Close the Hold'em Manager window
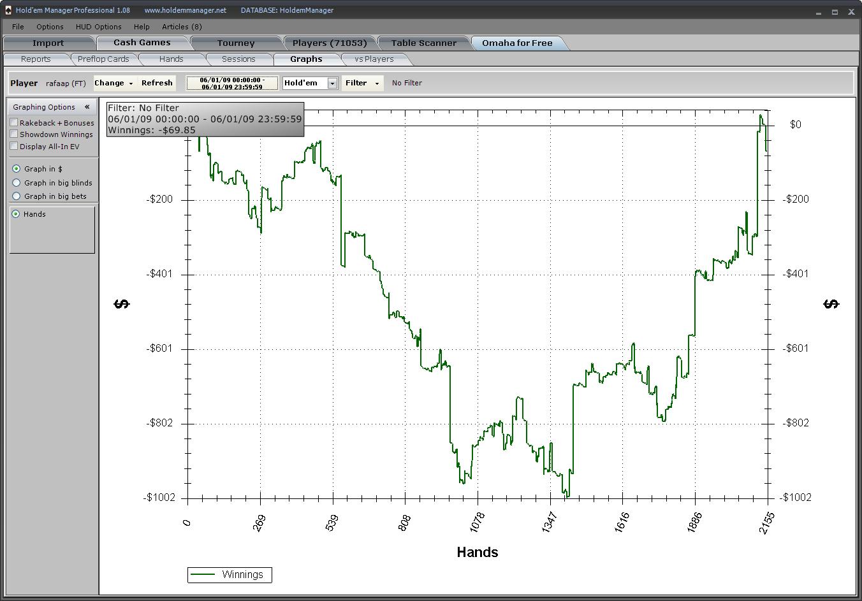Viewport: 862px width, 601px height. [x=851, y=11]
